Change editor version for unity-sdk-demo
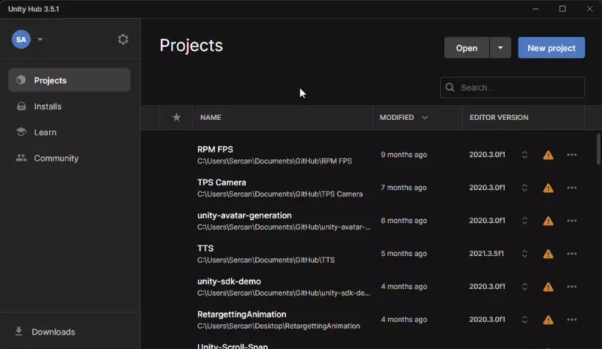 (524, 287)
